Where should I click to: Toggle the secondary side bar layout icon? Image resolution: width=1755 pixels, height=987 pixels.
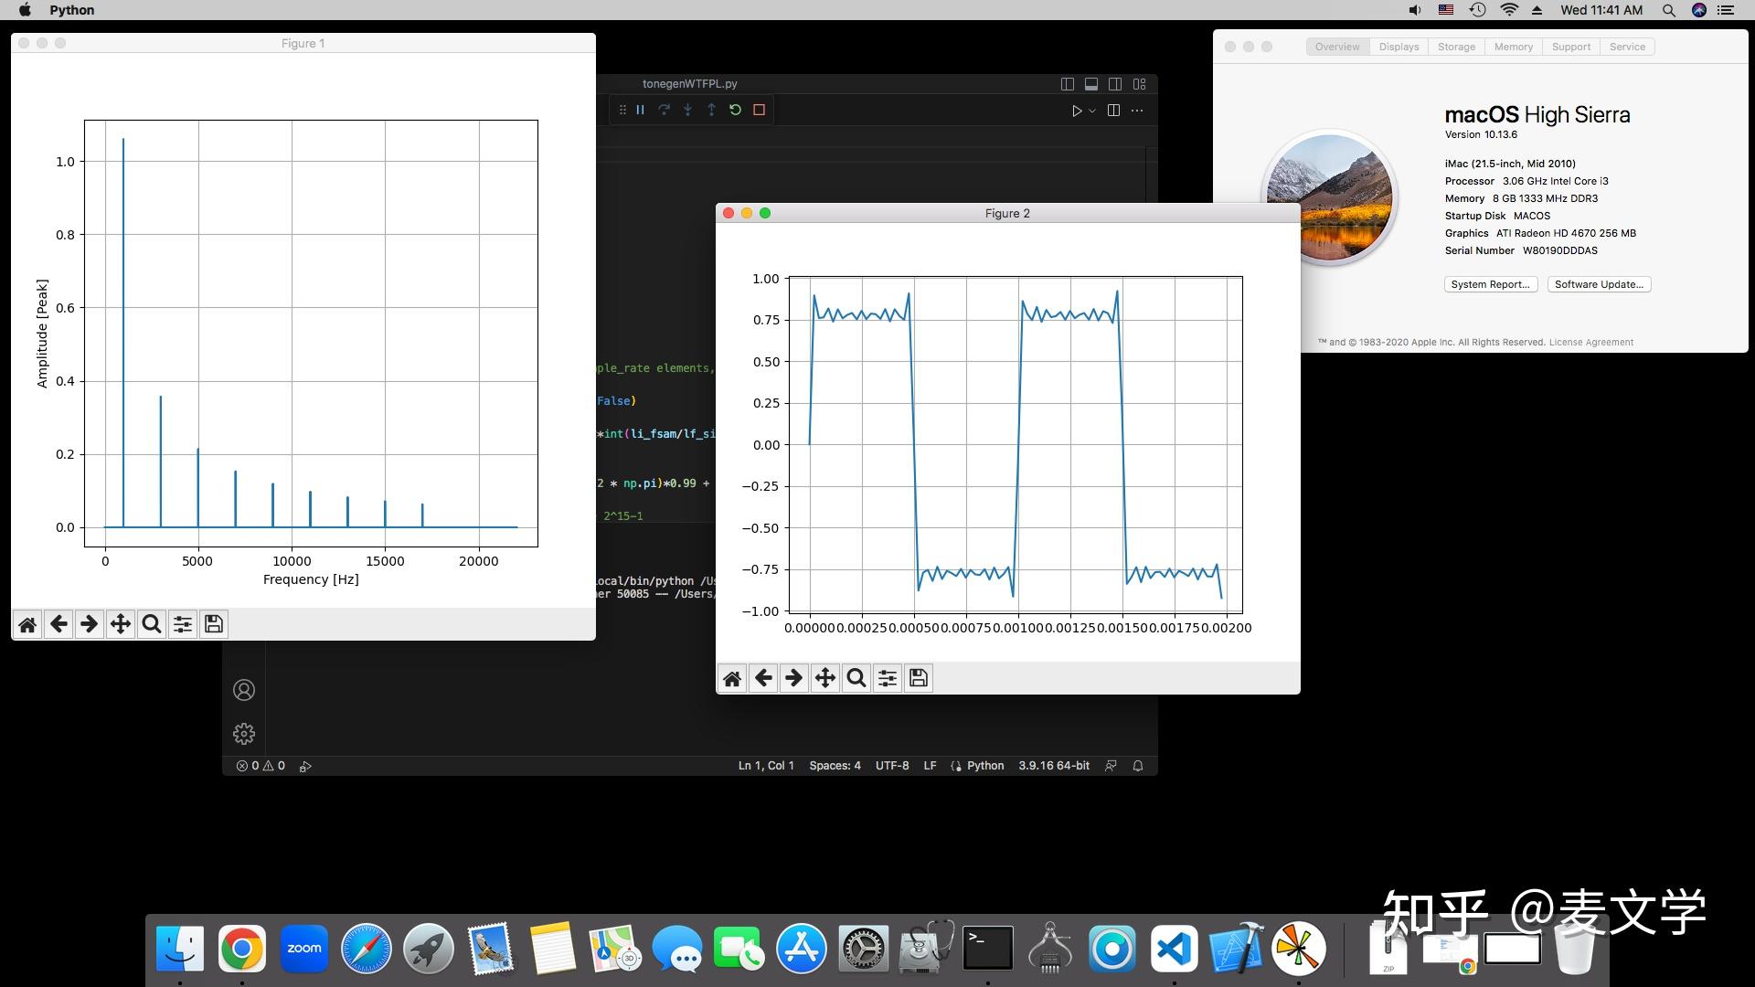tap(1115, 84)
